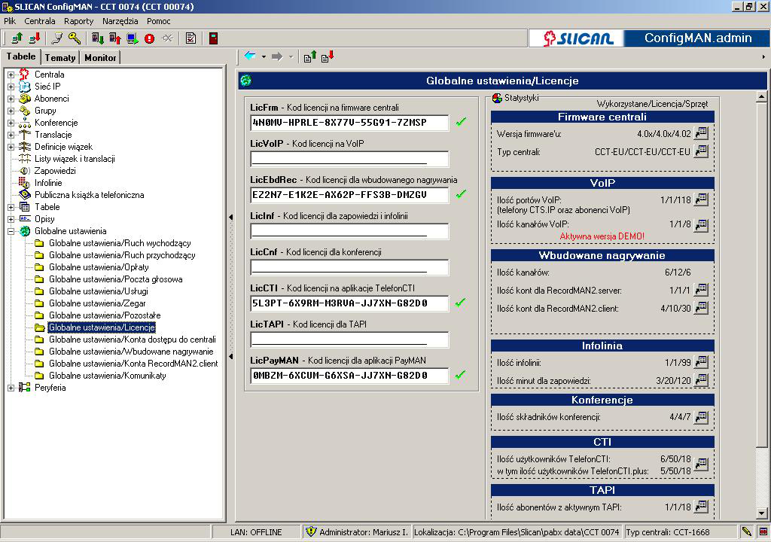Expand the Grupy tree node
Viewport: 771px width, 542px height.
click(11, 111)
